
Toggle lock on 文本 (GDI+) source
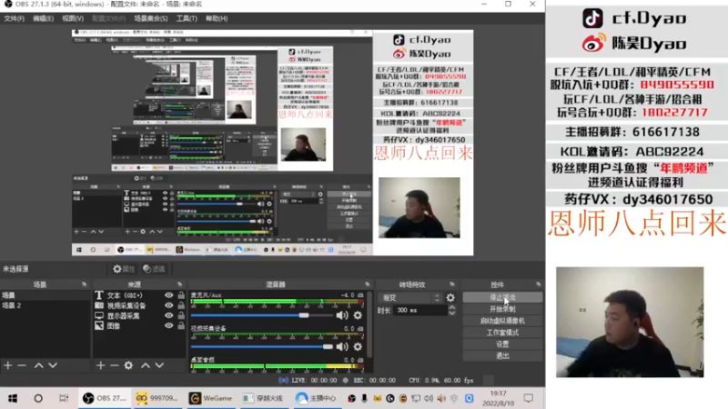tap(180, 295)
